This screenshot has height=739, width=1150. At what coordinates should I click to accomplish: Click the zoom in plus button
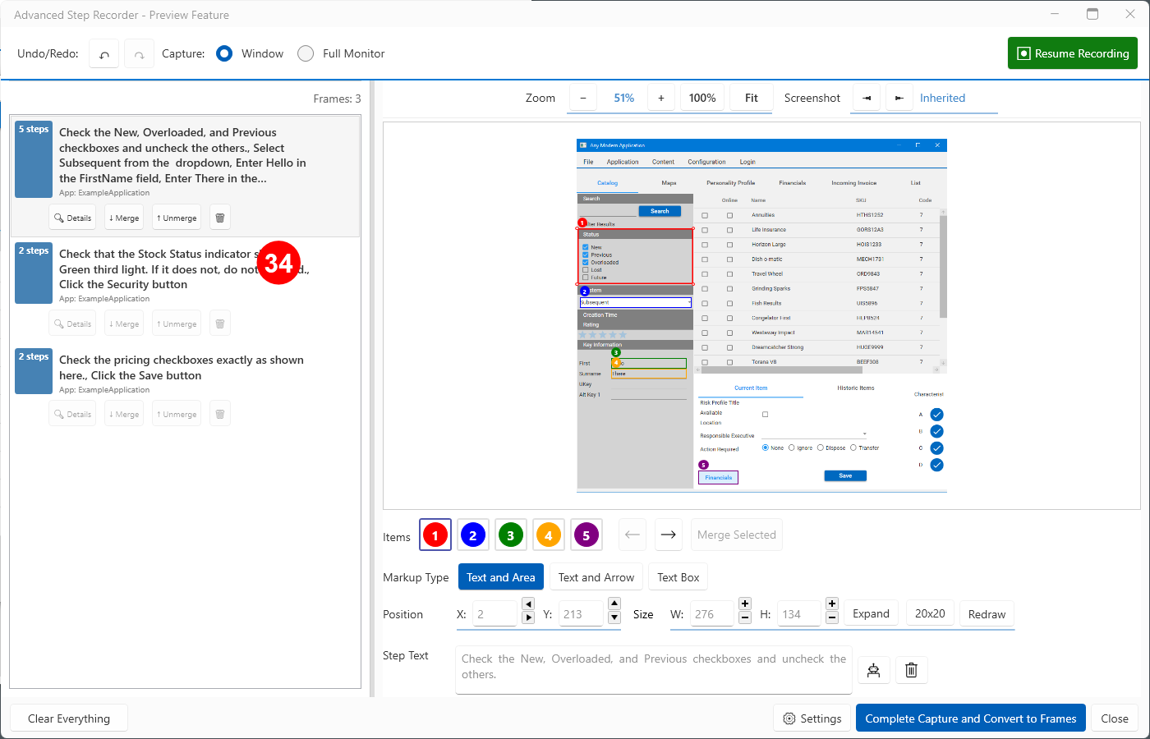[660, 98]
